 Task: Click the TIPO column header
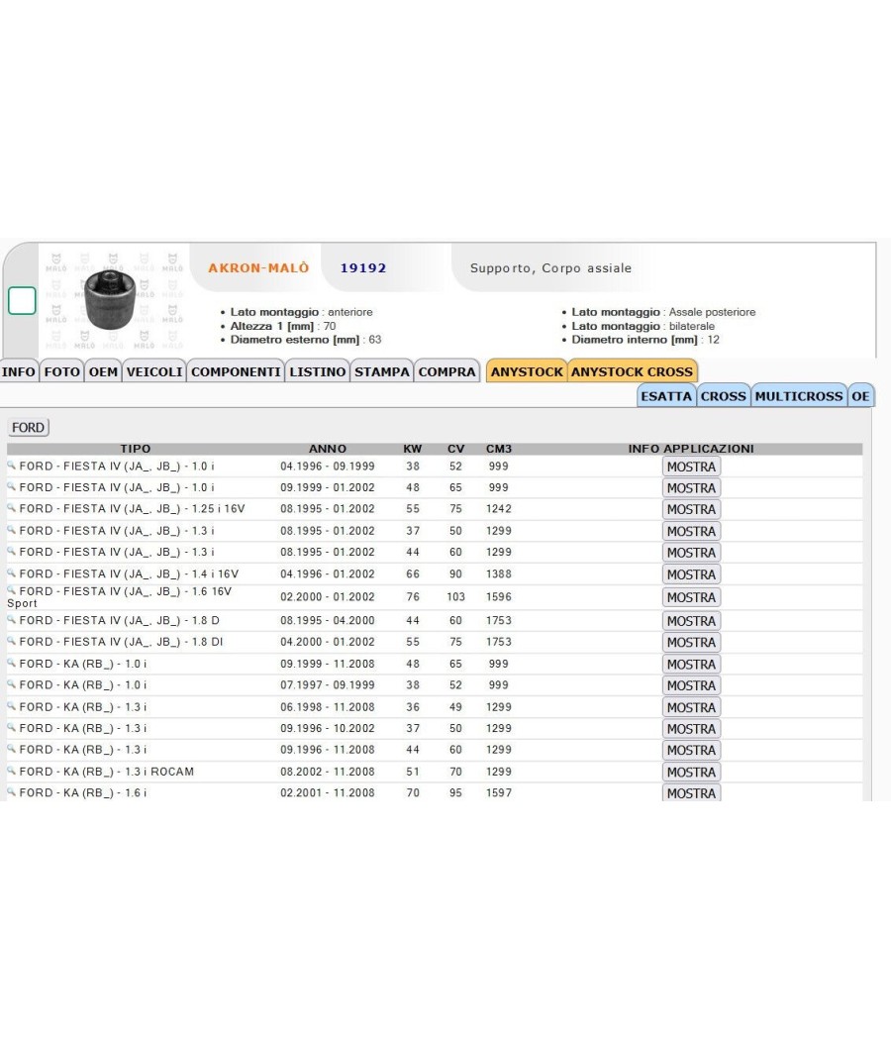(x=136, y=449)
